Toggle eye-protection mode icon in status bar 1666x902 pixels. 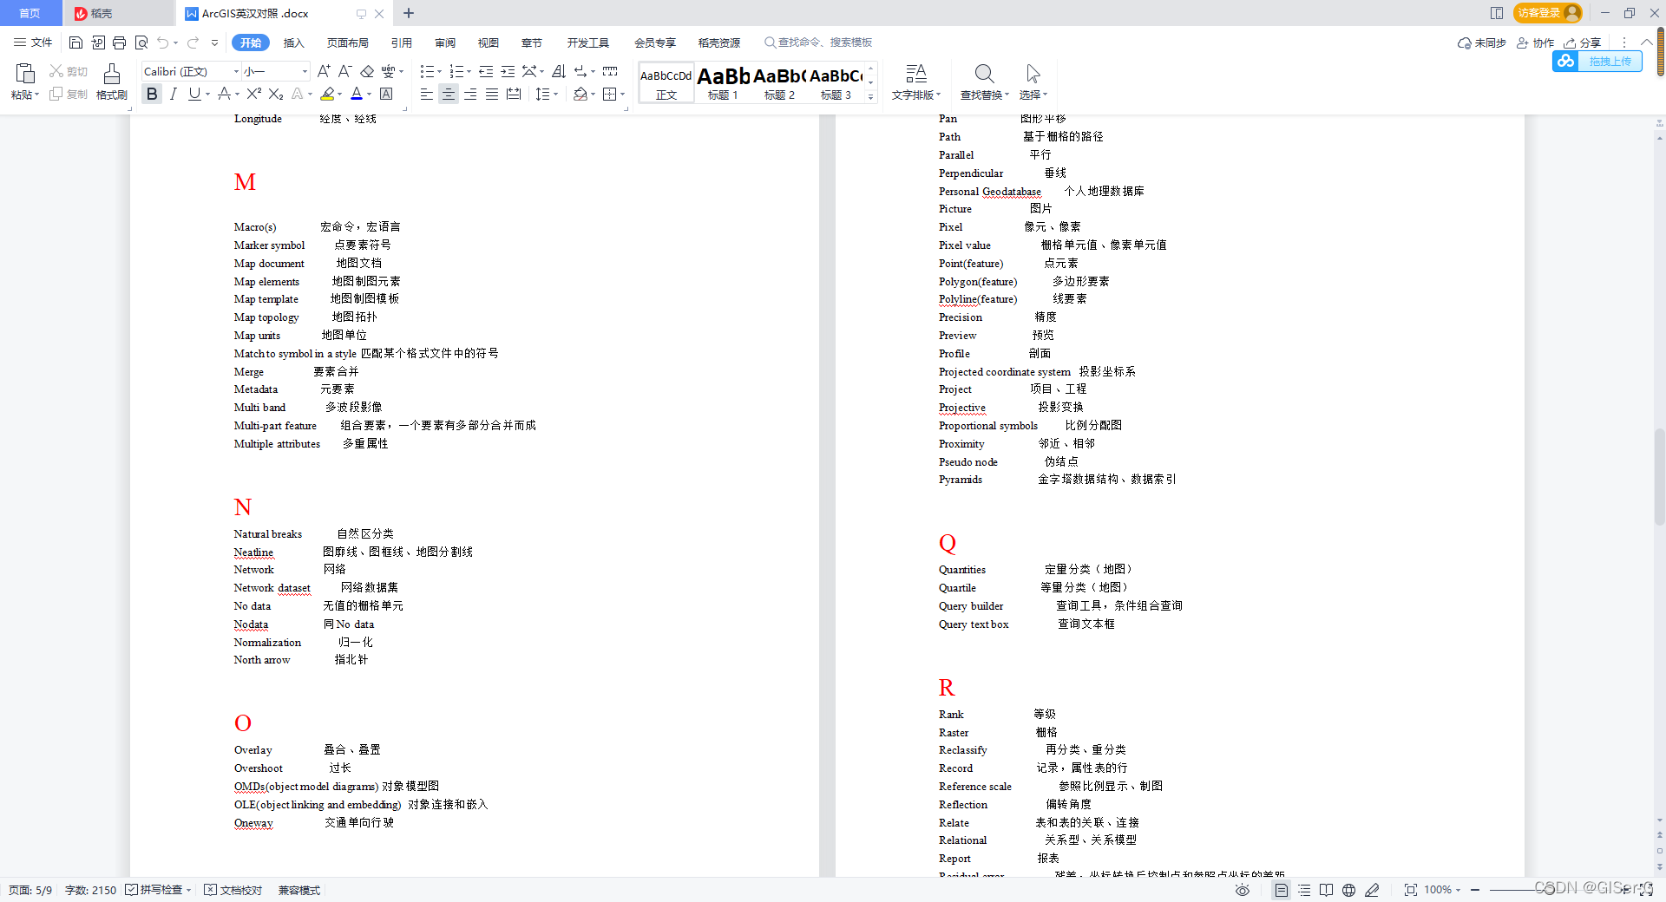coord(1243,890)
